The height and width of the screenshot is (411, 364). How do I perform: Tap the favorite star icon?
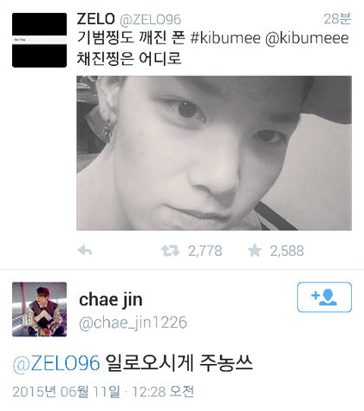pos(255,251)
